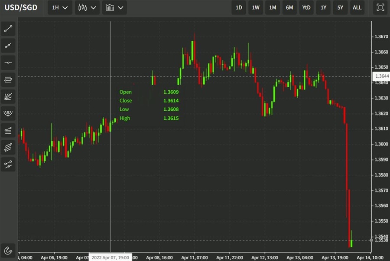Click the Apr 11, 07:00 time axis label
390x261 pixels.
tap(195, 257)
